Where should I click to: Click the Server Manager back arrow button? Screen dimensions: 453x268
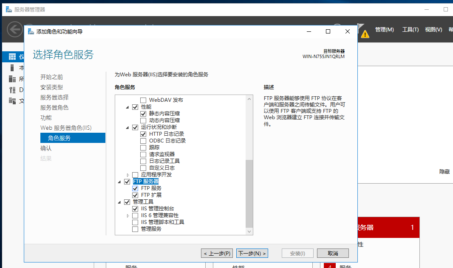pos(14,29)
